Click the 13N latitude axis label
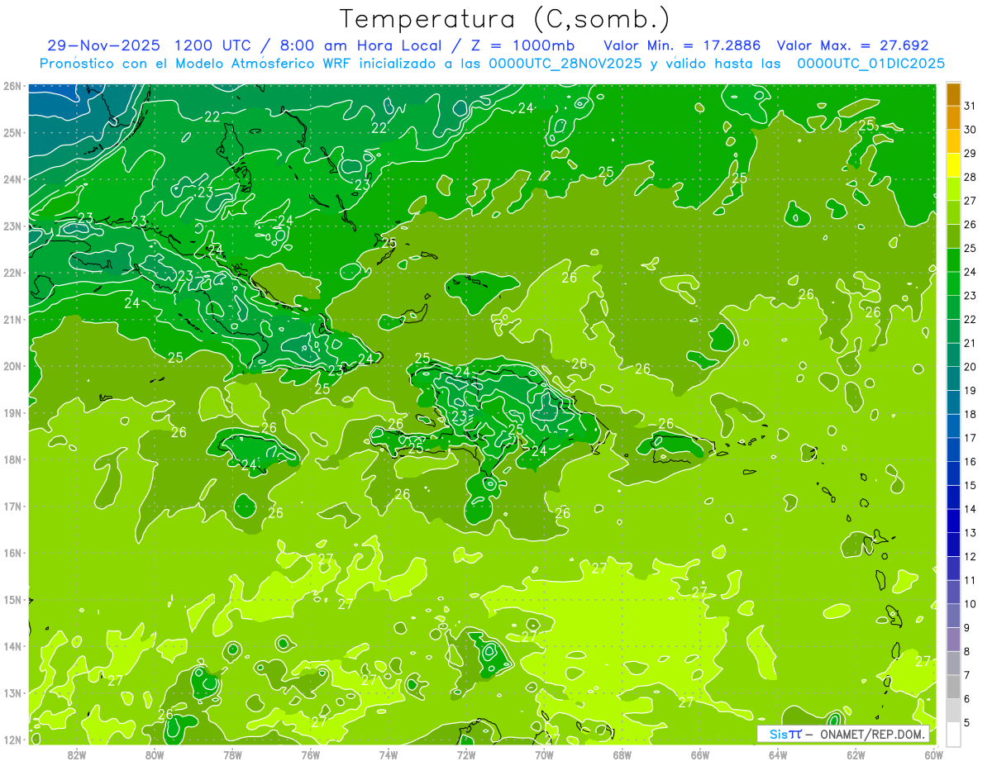 click(12, 692)
